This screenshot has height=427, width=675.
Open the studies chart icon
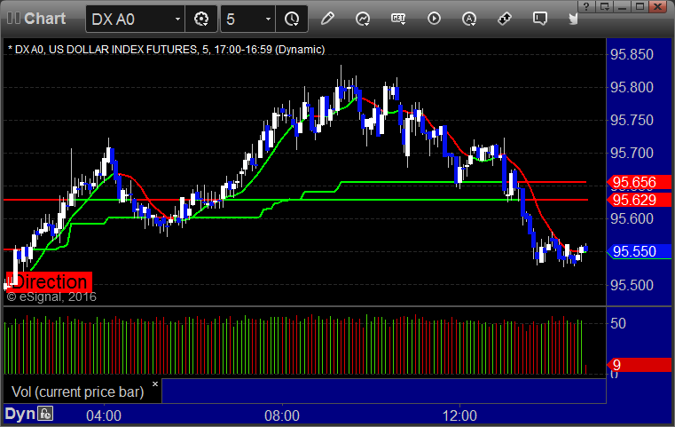click(x=363, y=19)
